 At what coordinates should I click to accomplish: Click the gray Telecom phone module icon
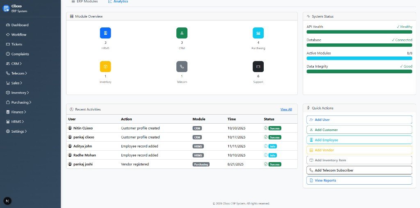tap(182, 67)
